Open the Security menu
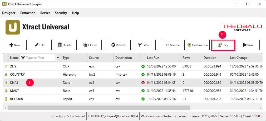This screenshot has width=266, height=121. click(61, 13)
